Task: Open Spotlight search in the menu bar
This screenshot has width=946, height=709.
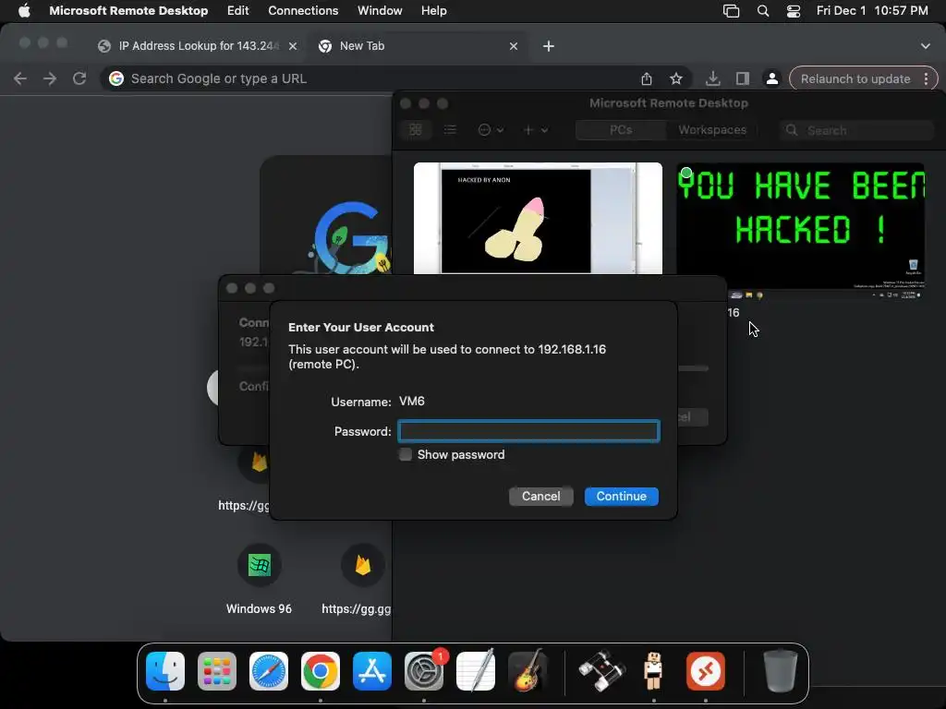Action: (762, 11)
